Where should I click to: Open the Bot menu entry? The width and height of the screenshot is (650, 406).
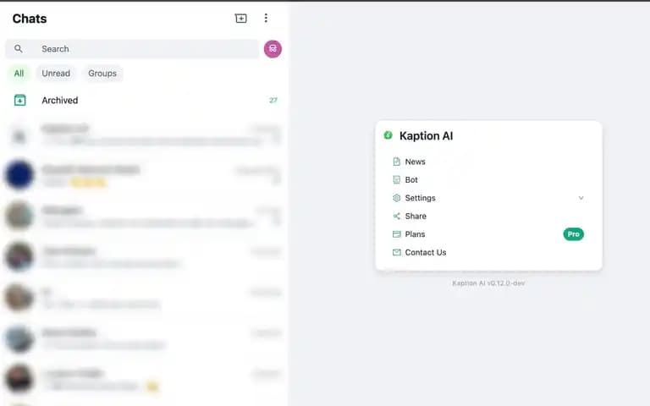(x=487, y=180)
